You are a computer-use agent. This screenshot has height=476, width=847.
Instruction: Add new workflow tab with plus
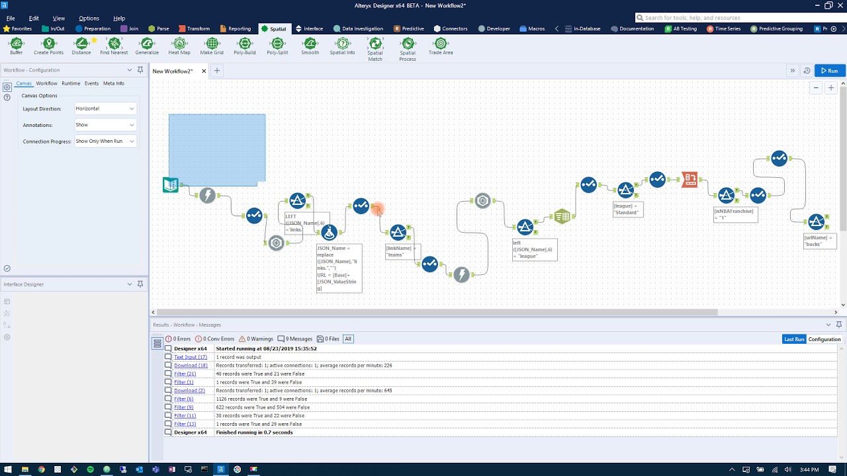pyautogui.click(x=216, y=71)
